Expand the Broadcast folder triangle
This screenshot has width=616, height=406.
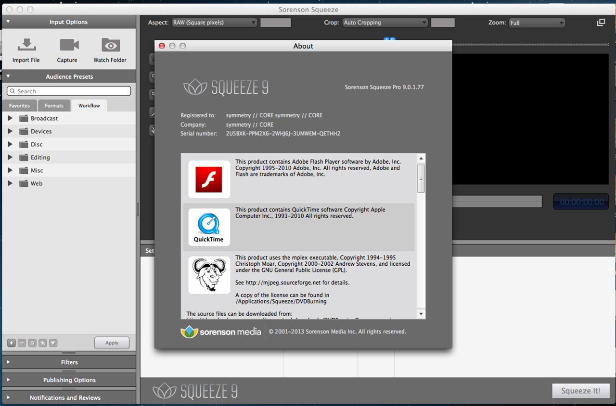tap(10, 118)
